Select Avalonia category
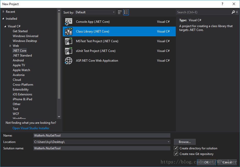 point(19,75)
